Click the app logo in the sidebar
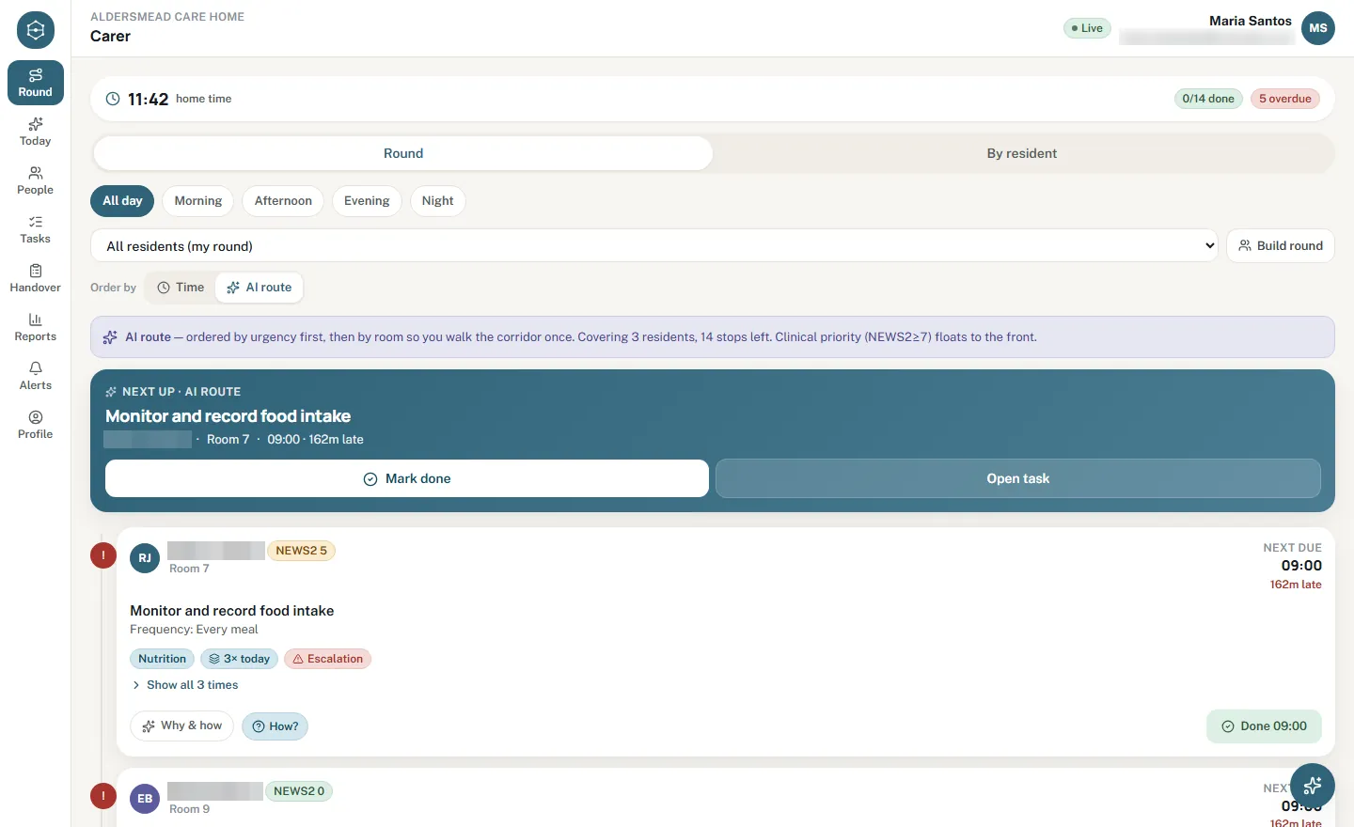Screen dimensions: 1354x827 point(36,30)
